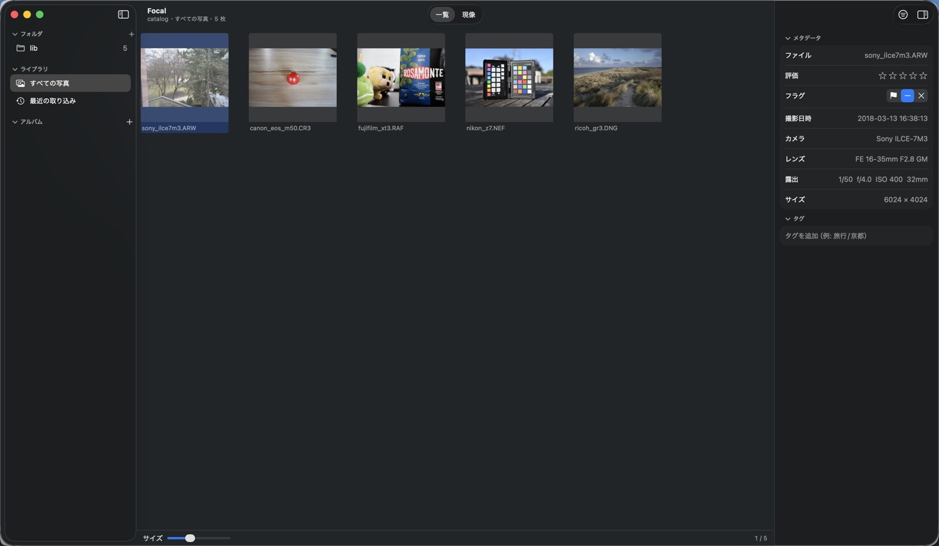Set rating to one star

click(882, 76)
